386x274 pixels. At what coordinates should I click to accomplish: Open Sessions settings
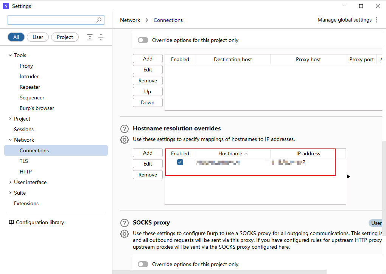coord(24,129)
